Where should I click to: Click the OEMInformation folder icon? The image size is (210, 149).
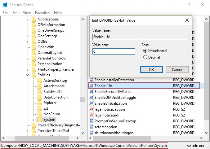point(34,25)
